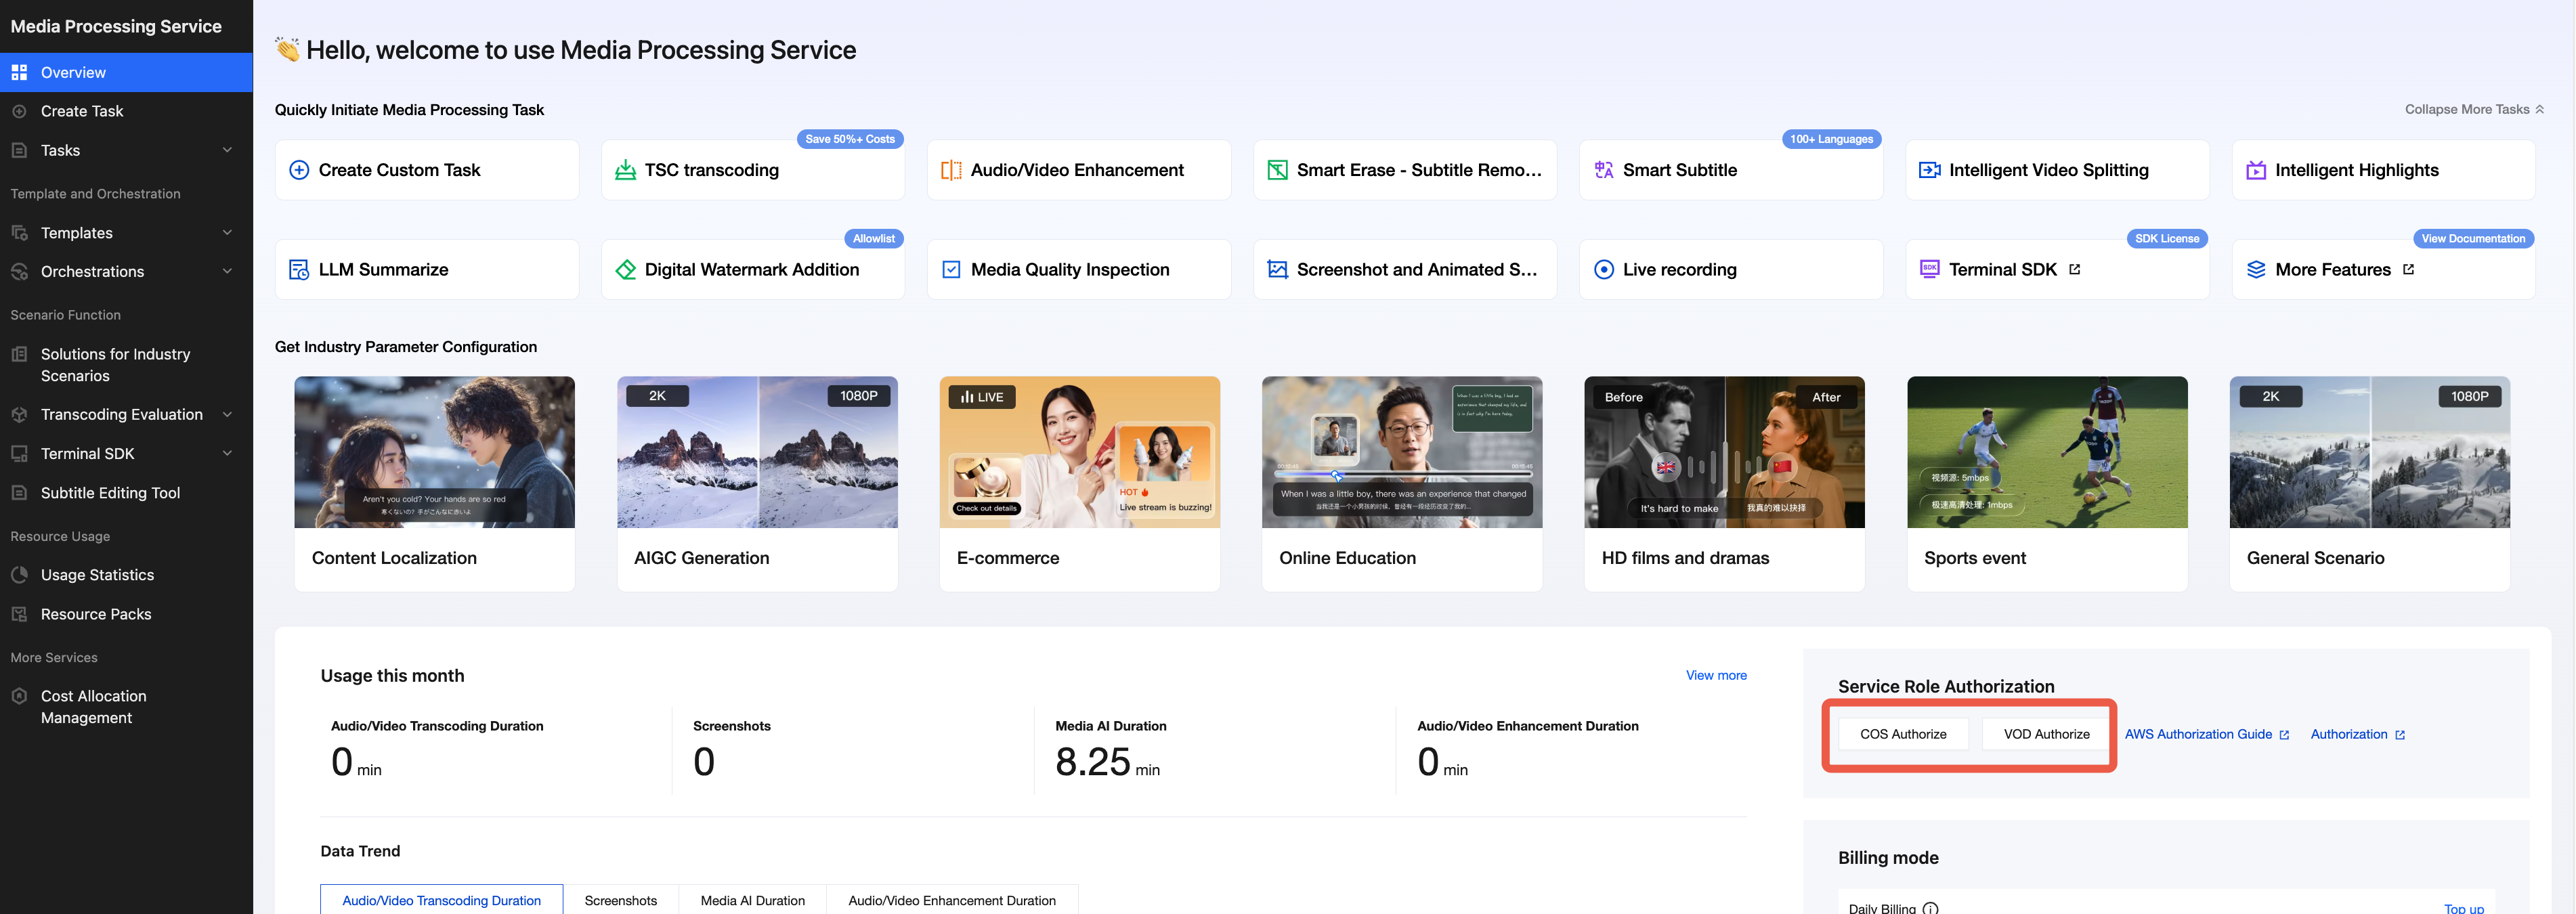Open the Sports event scenario thumbnail
This screenshot has height=914, width=2576.
point(2046,452)
